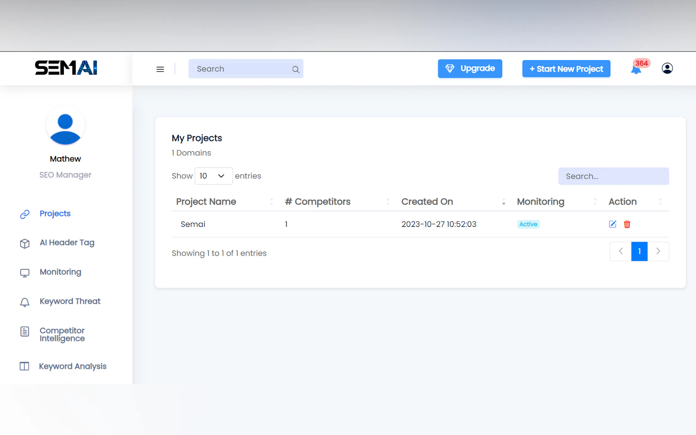Image resolution: width=696 pixels, height=435 pixels.
Task: Click Start New Project button
Action: point(566,69)
